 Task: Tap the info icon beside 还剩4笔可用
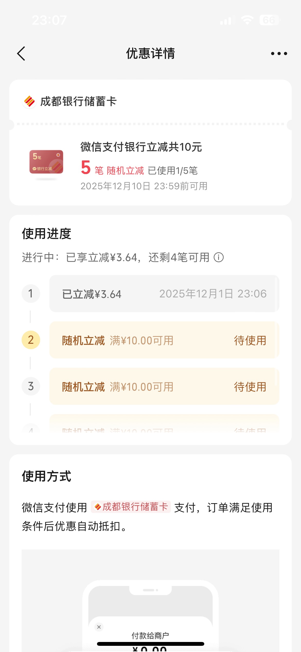coord(219,257)
